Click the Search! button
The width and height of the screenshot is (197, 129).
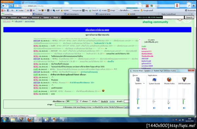pos(189,17)
